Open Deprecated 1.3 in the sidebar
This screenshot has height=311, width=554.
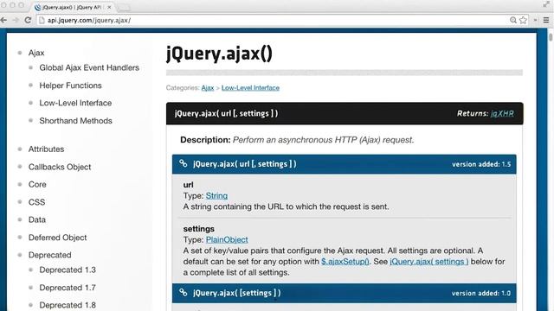[x=68, y=270]
